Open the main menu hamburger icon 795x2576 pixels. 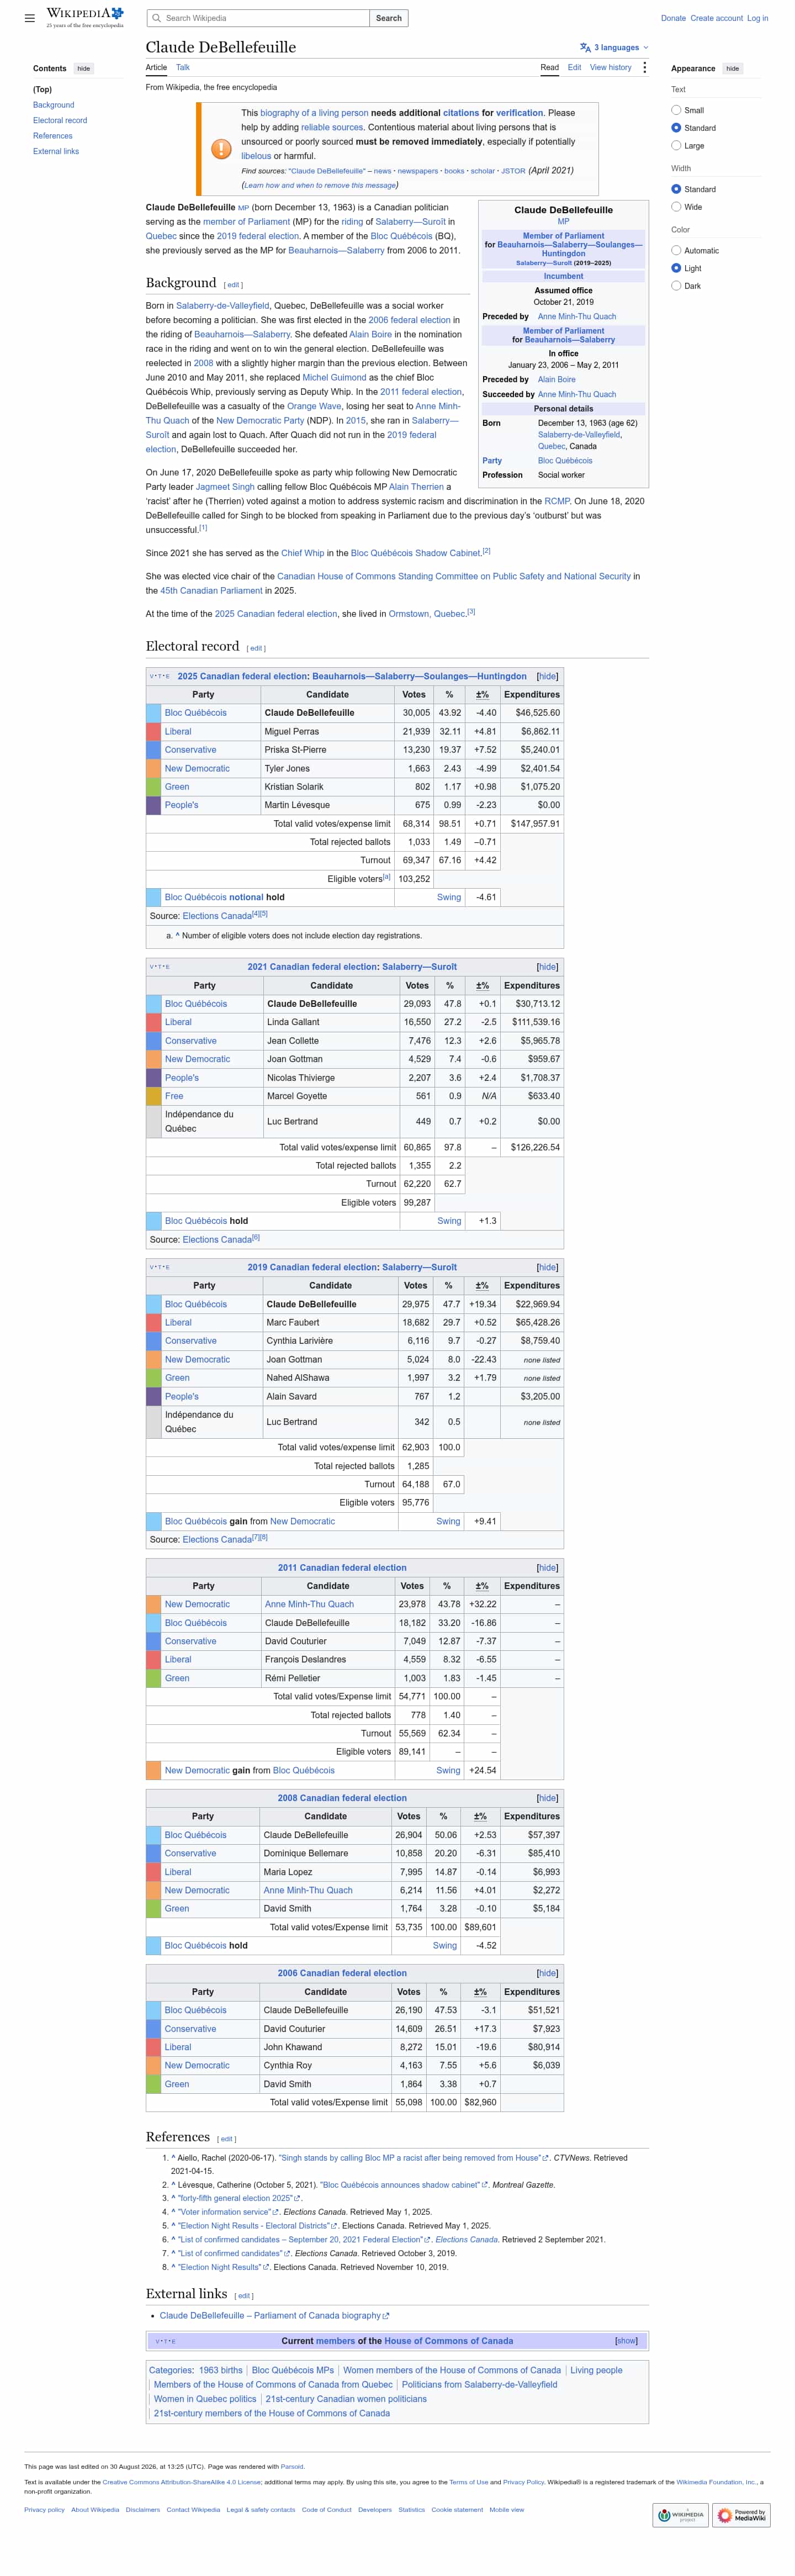(30, 18)
